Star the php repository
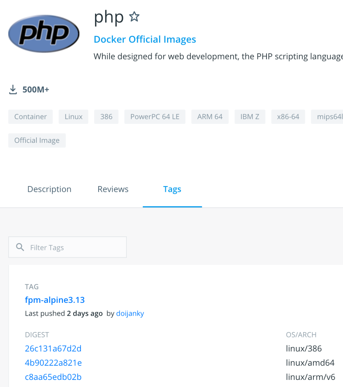 pyautogui.click(x=134, y=17)
